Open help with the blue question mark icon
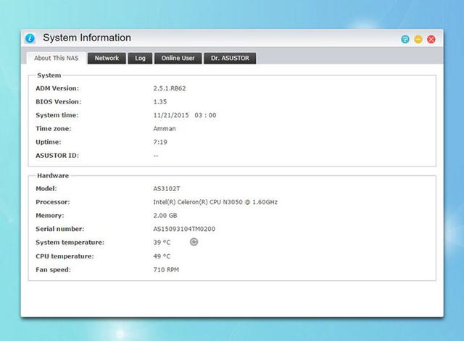Screen dimensions: 464x341 405,39
